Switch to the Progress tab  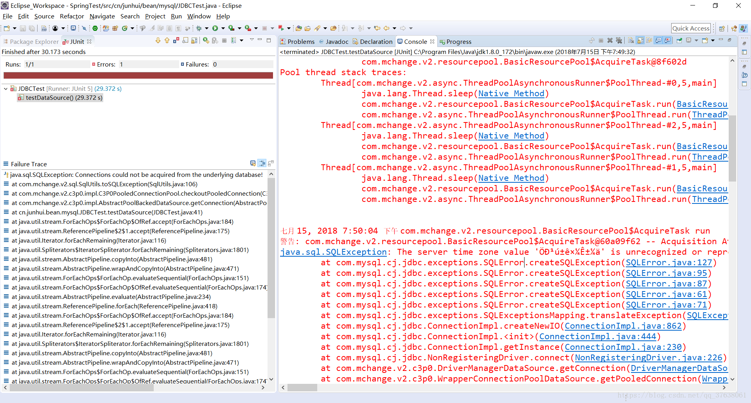(456, 41)
